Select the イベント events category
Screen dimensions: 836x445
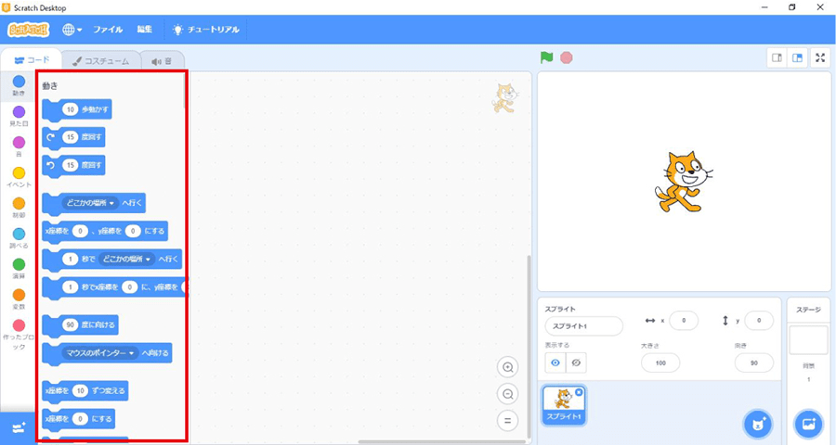click(x=19, y=177)
